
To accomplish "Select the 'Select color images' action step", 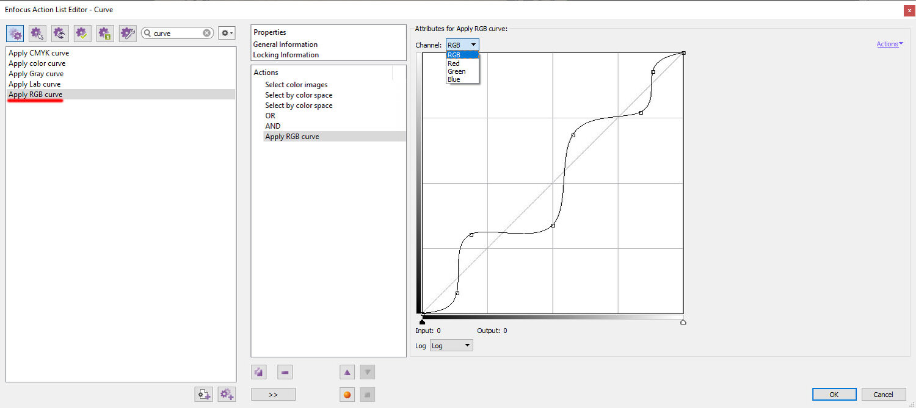I will 296,85.
